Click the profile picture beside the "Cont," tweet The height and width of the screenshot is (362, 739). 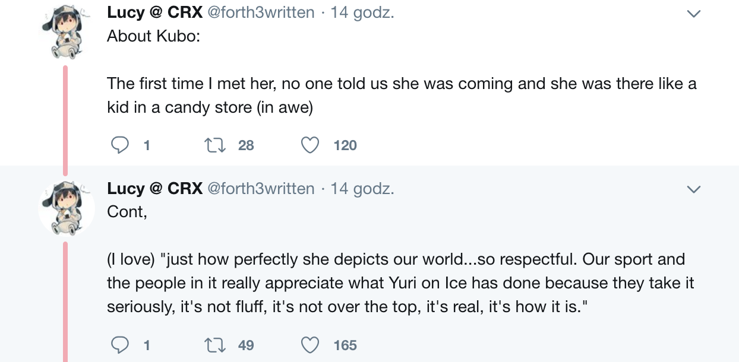coord(67,208)
